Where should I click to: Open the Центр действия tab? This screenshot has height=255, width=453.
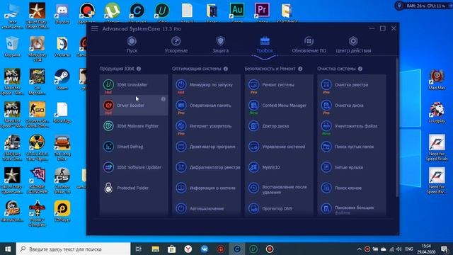coord(353,45)
